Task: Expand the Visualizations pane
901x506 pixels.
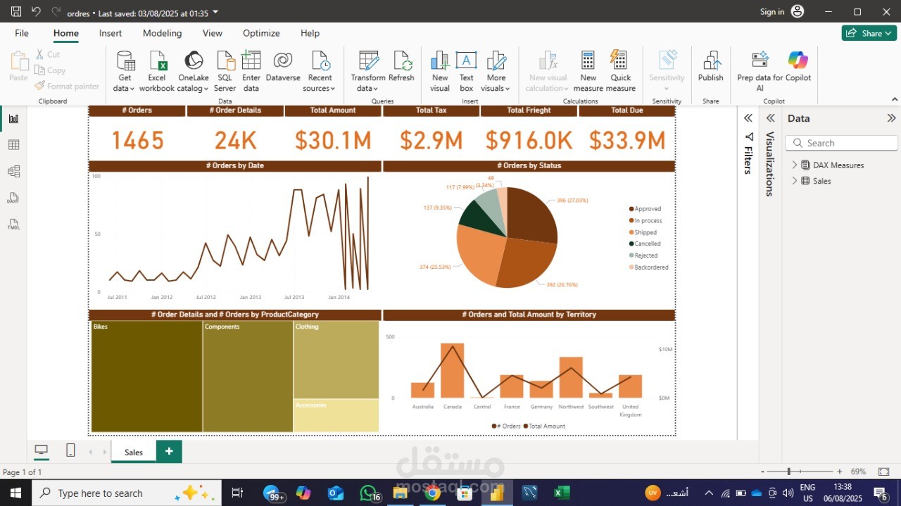Action: (770, 118)
